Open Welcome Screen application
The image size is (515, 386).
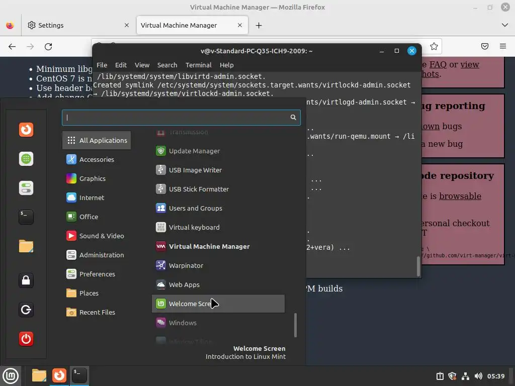click(x=218, y=304)
